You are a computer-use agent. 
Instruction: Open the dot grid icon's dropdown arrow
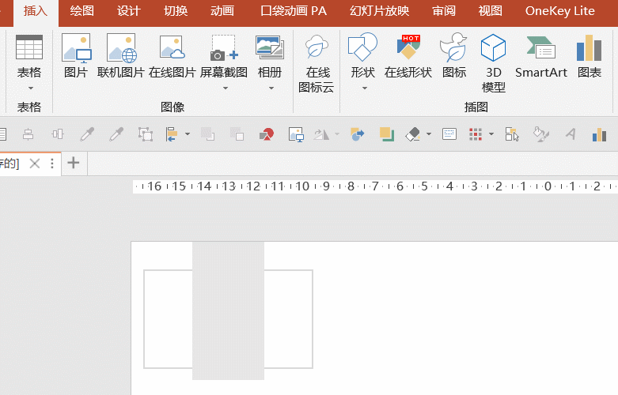(491, 134)
